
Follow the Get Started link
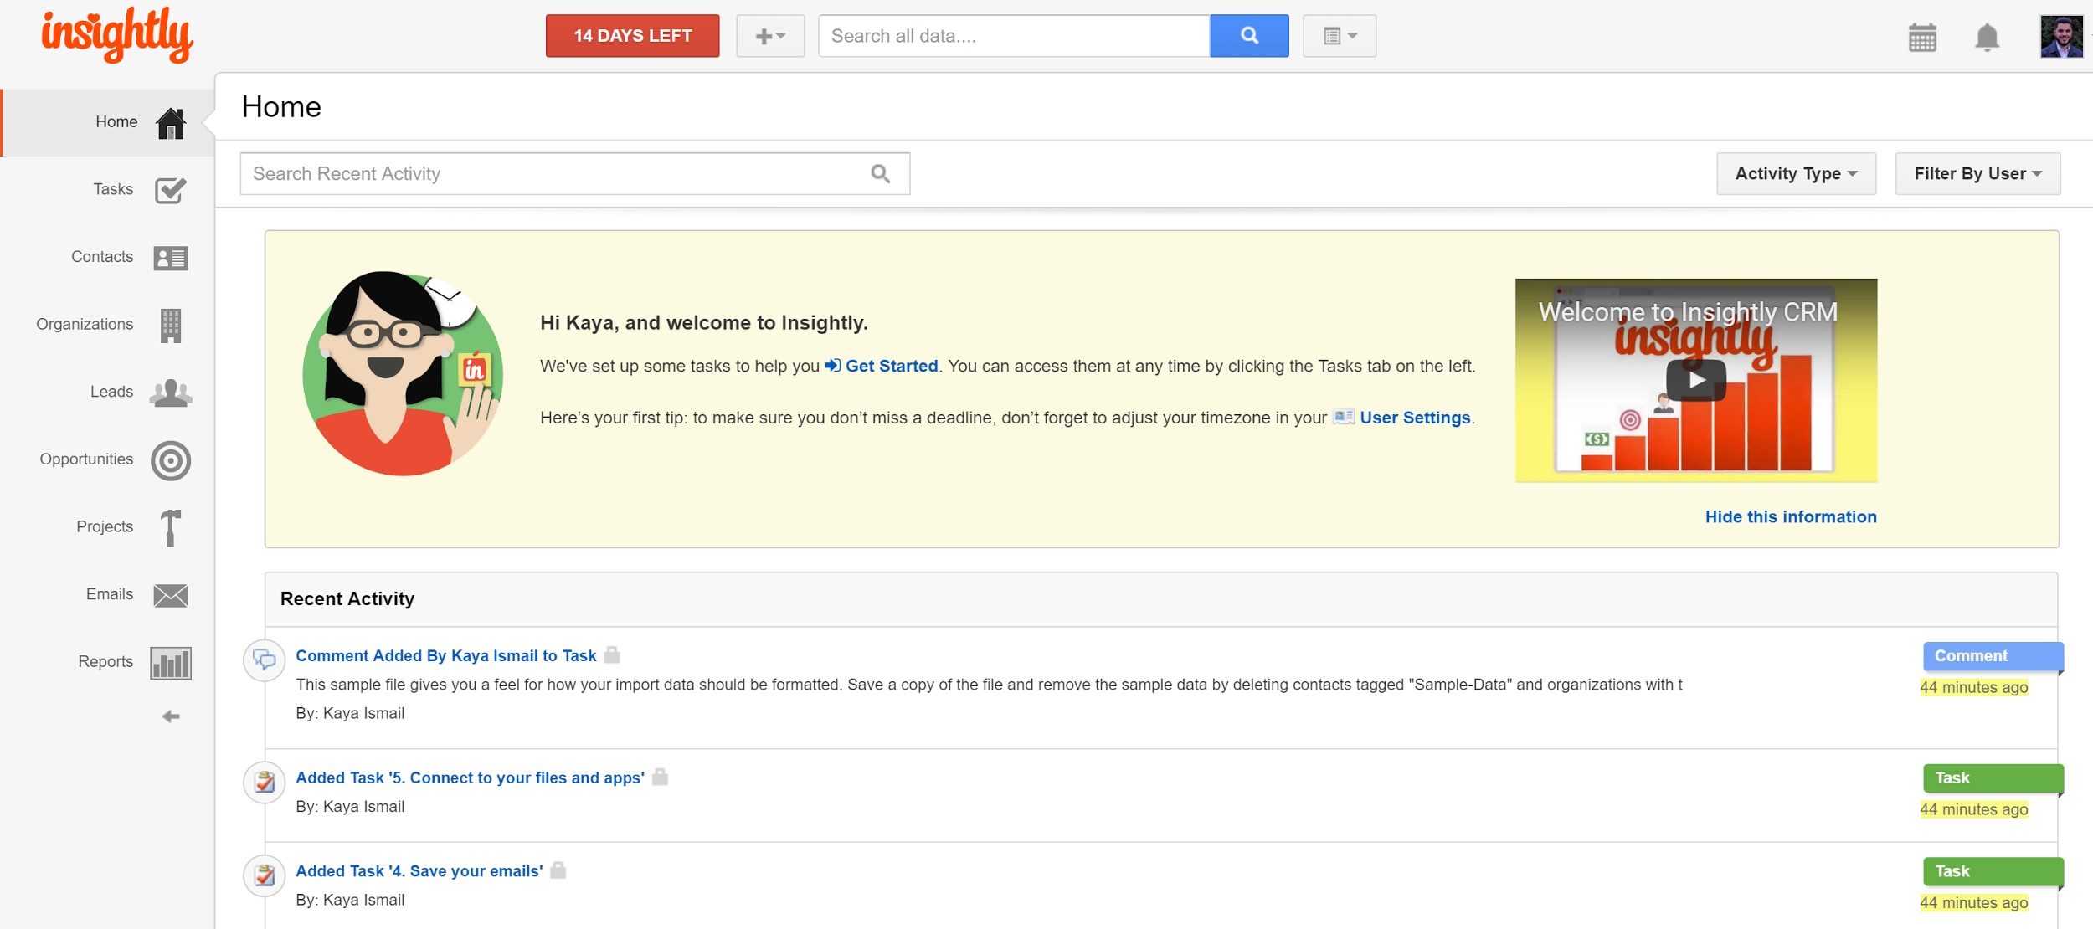pyautogui.click(x=891, y=366)
